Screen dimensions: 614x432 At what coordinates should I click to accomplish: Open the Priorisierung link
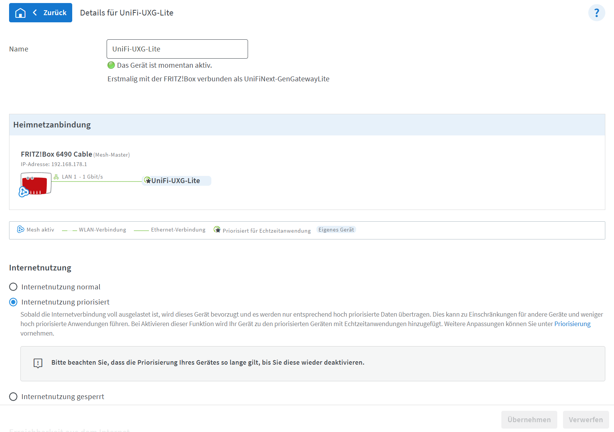click(572, 324)
